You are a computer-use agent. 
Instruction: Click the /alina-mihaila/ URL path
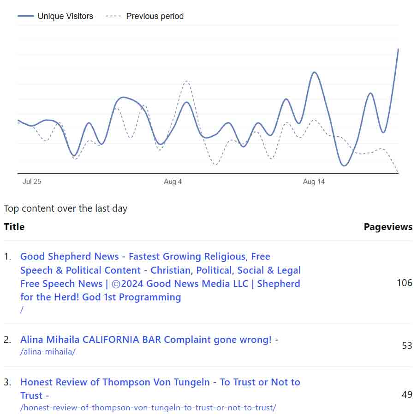click(x=48, y=352)
